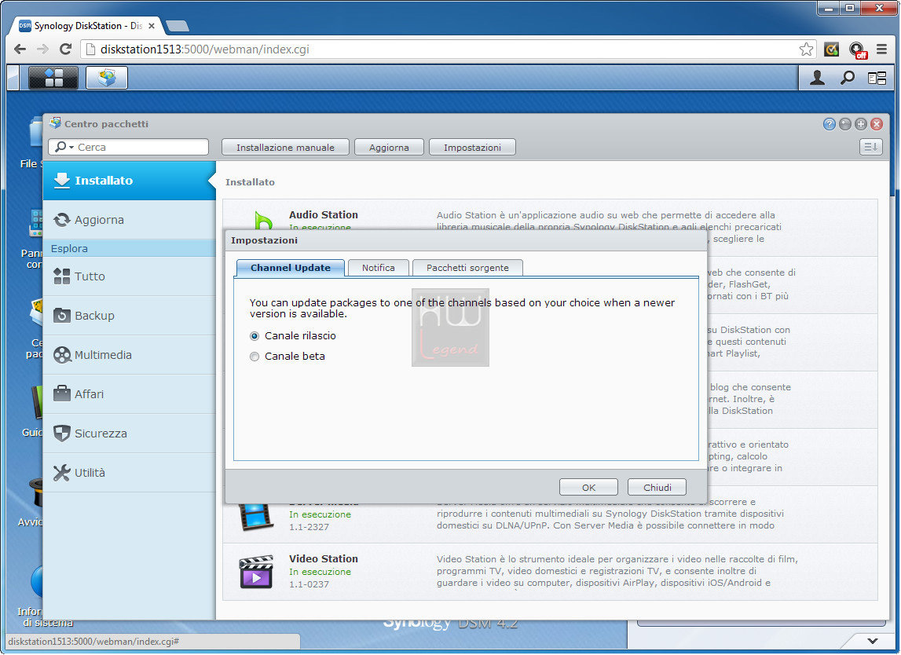This screenshot has height=655, width=901.
Task: Show Tutto packages category
Action: (x=130, y=276)
